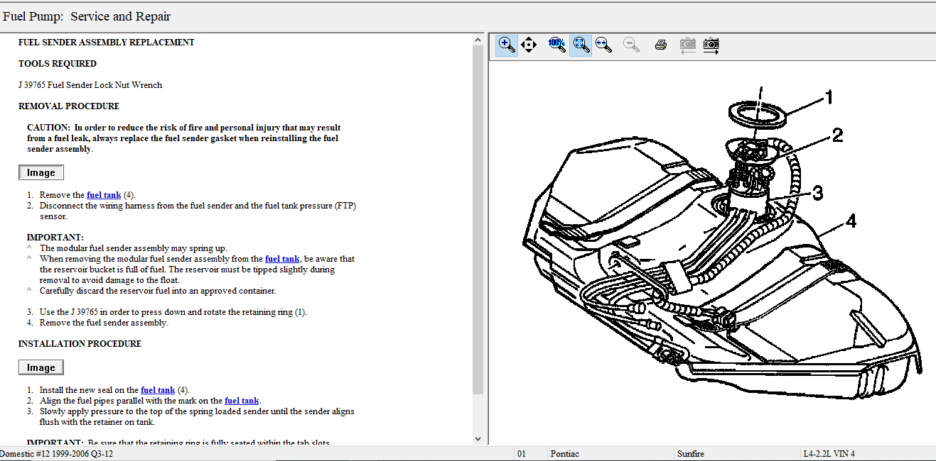Open fuel tank link in modular sender warning

(282, 259)
